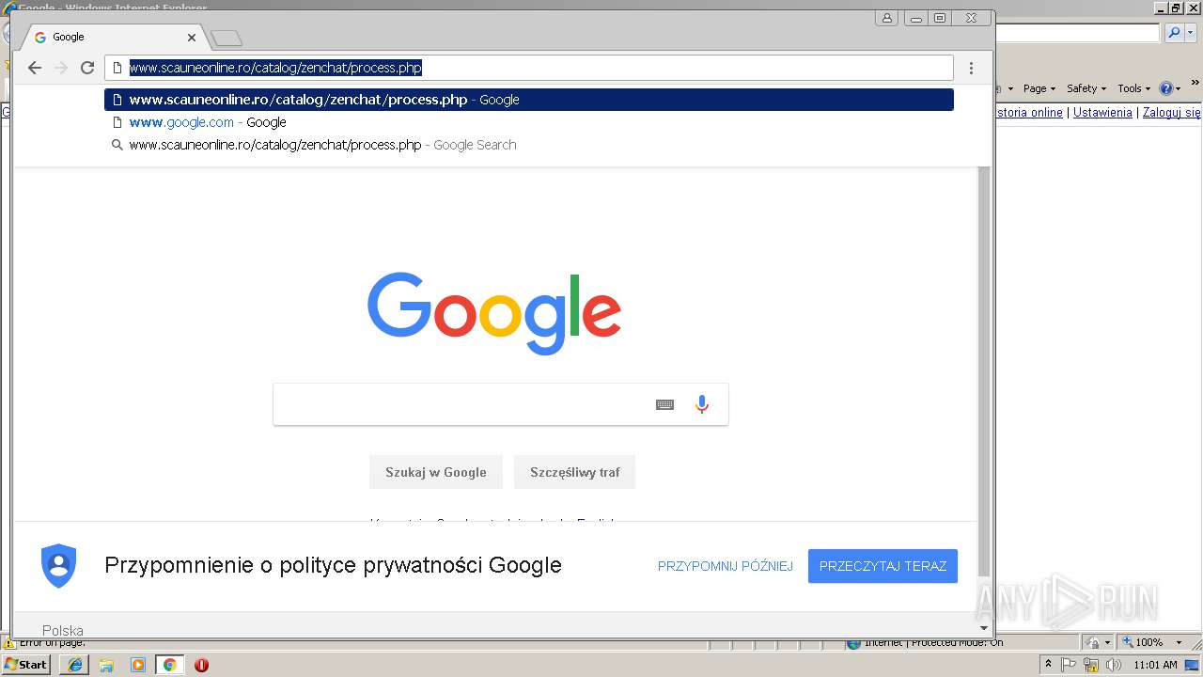The height and width of the screenshot is (677, 1203).
Task: Show hidden system tray icons
Action: click(x=1049, y=665)
